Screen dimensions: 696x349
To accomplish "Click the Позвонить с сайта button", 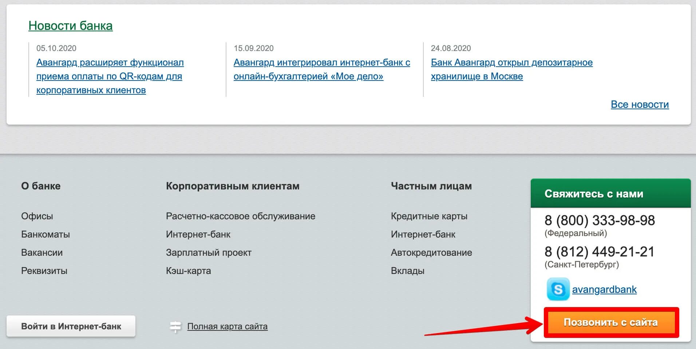I will click(x=611, y=322).
